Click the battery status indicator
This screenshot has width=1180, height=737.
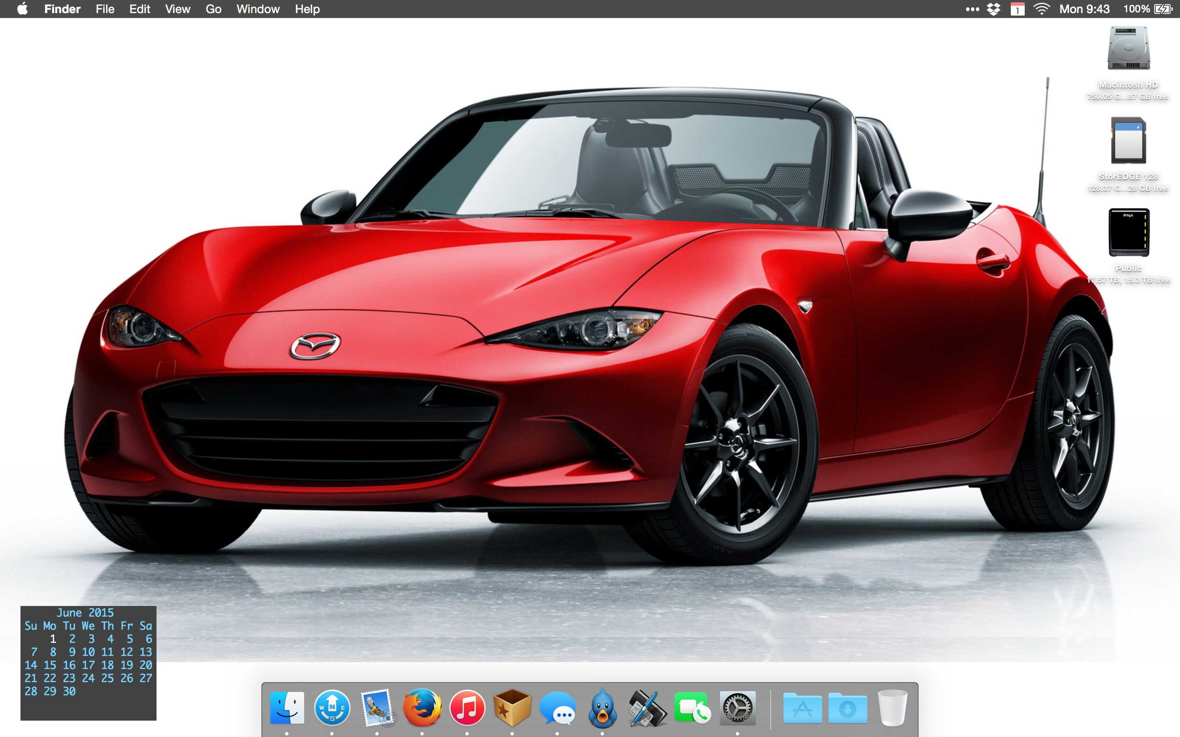(1162, 9)
